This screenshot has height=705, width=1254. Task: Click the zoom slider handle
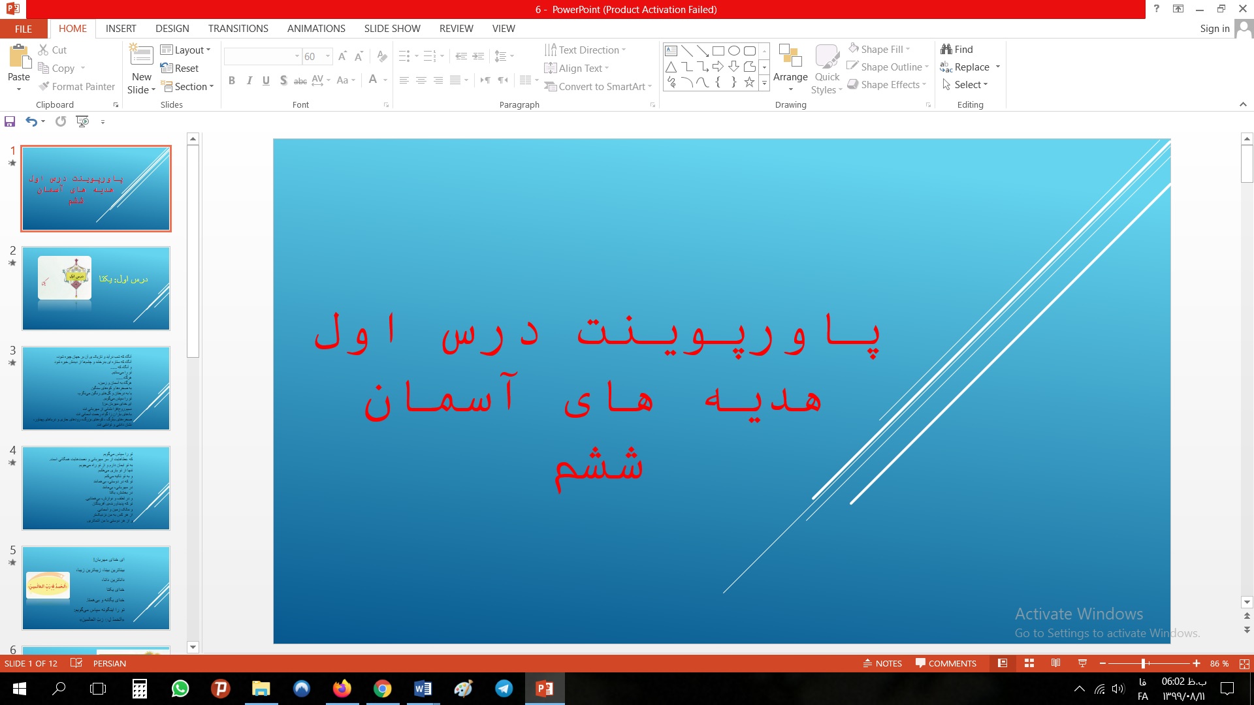click(1143, 663)
